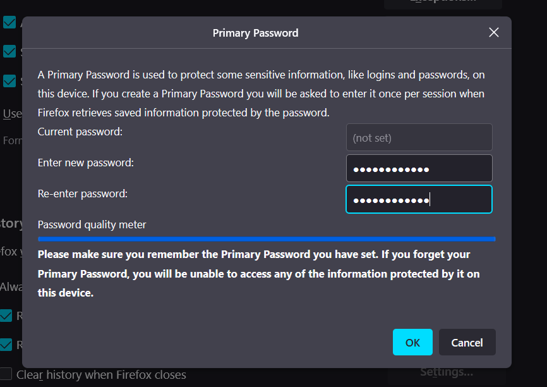Focus the Re-enter password field
The width and height of the screenshot is (547, 387).
(x=419, y=199)
